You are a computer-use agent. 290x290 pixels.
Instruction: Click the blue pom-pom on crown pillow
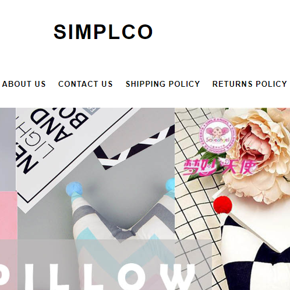coord(74,189)
